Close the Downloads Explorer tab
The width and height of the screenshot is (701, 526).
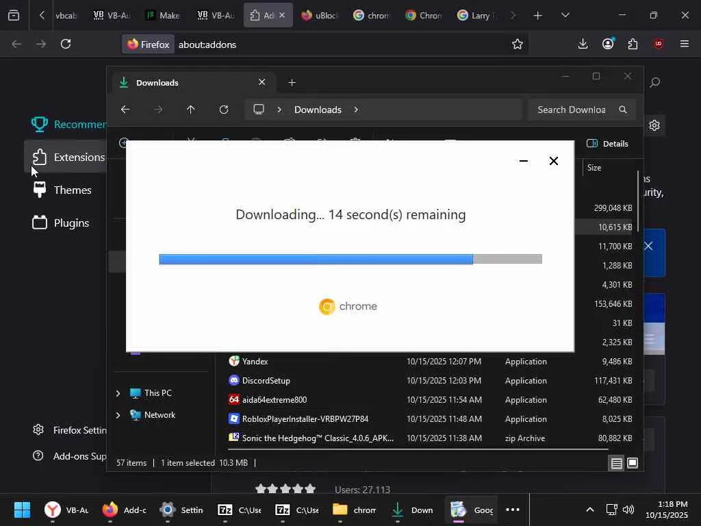[262, 82]
